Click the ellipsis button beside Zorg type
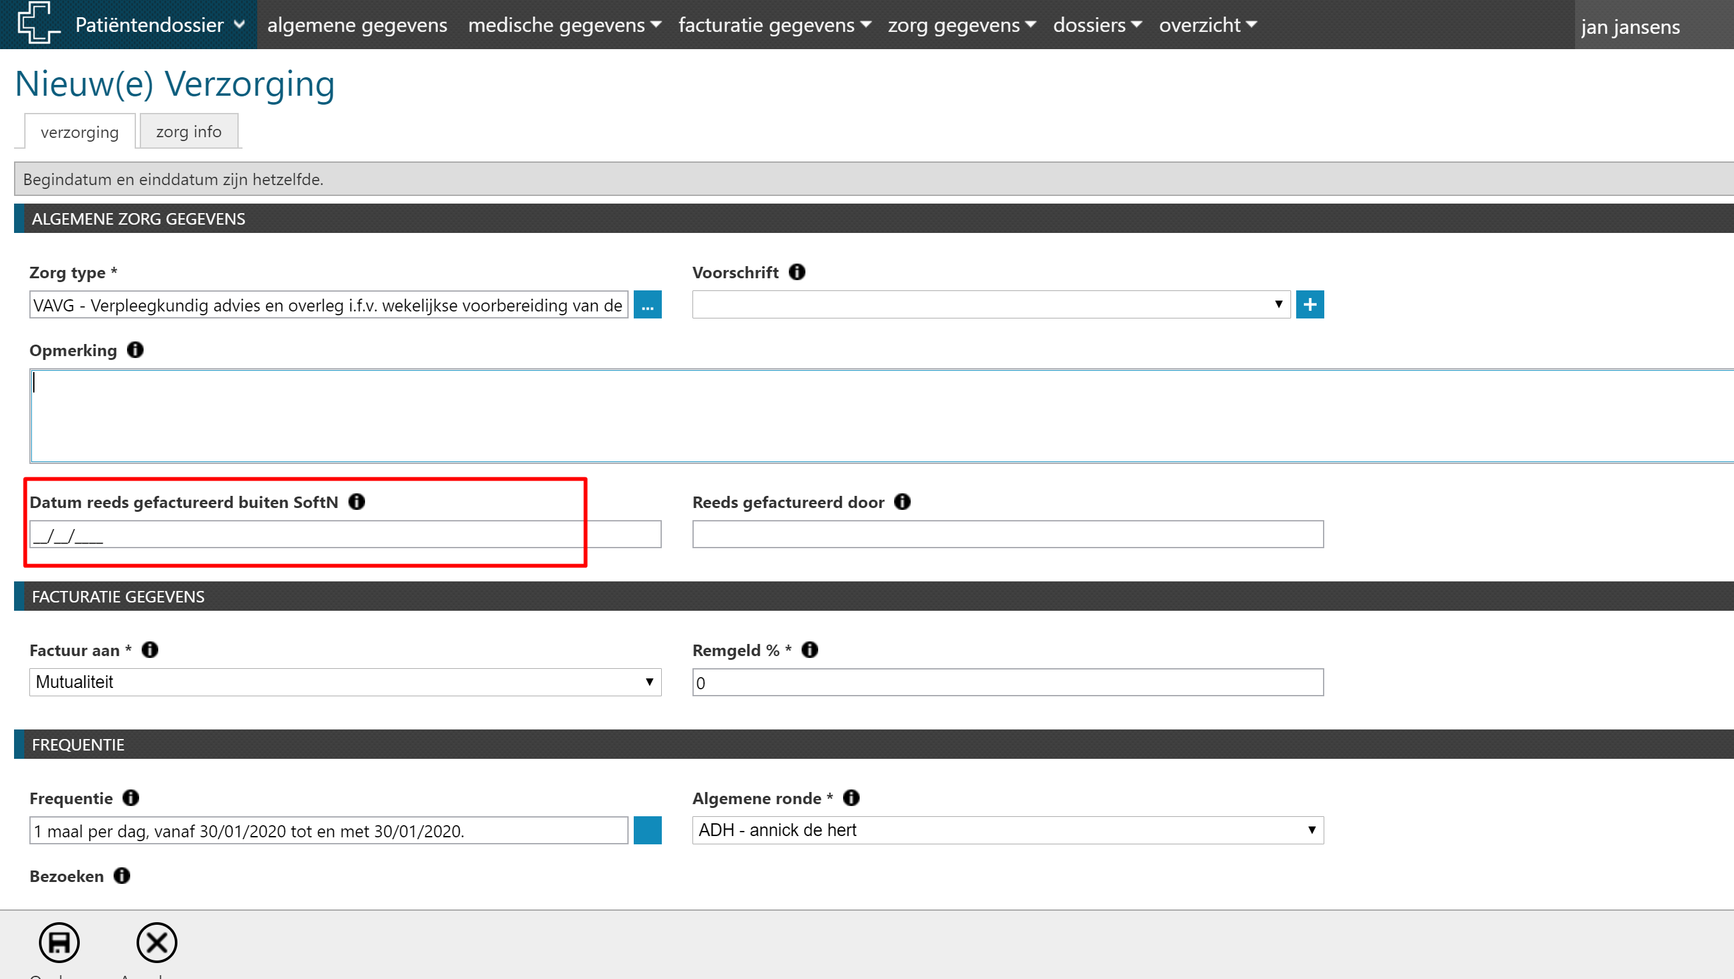 point(647,305)
